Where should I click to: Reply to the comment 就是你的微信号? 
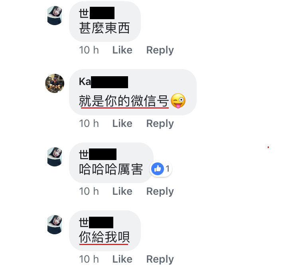click(x=160, y=123)
